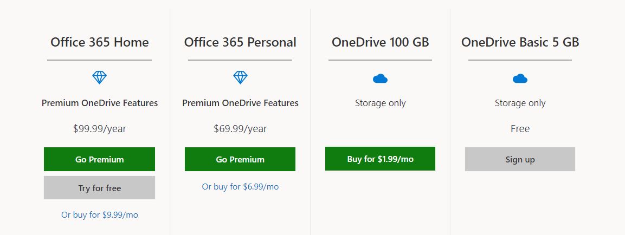Click the $69.99/year price text
Screen dimensions: 625x235
pyautogui.click(x=240, y=129)
